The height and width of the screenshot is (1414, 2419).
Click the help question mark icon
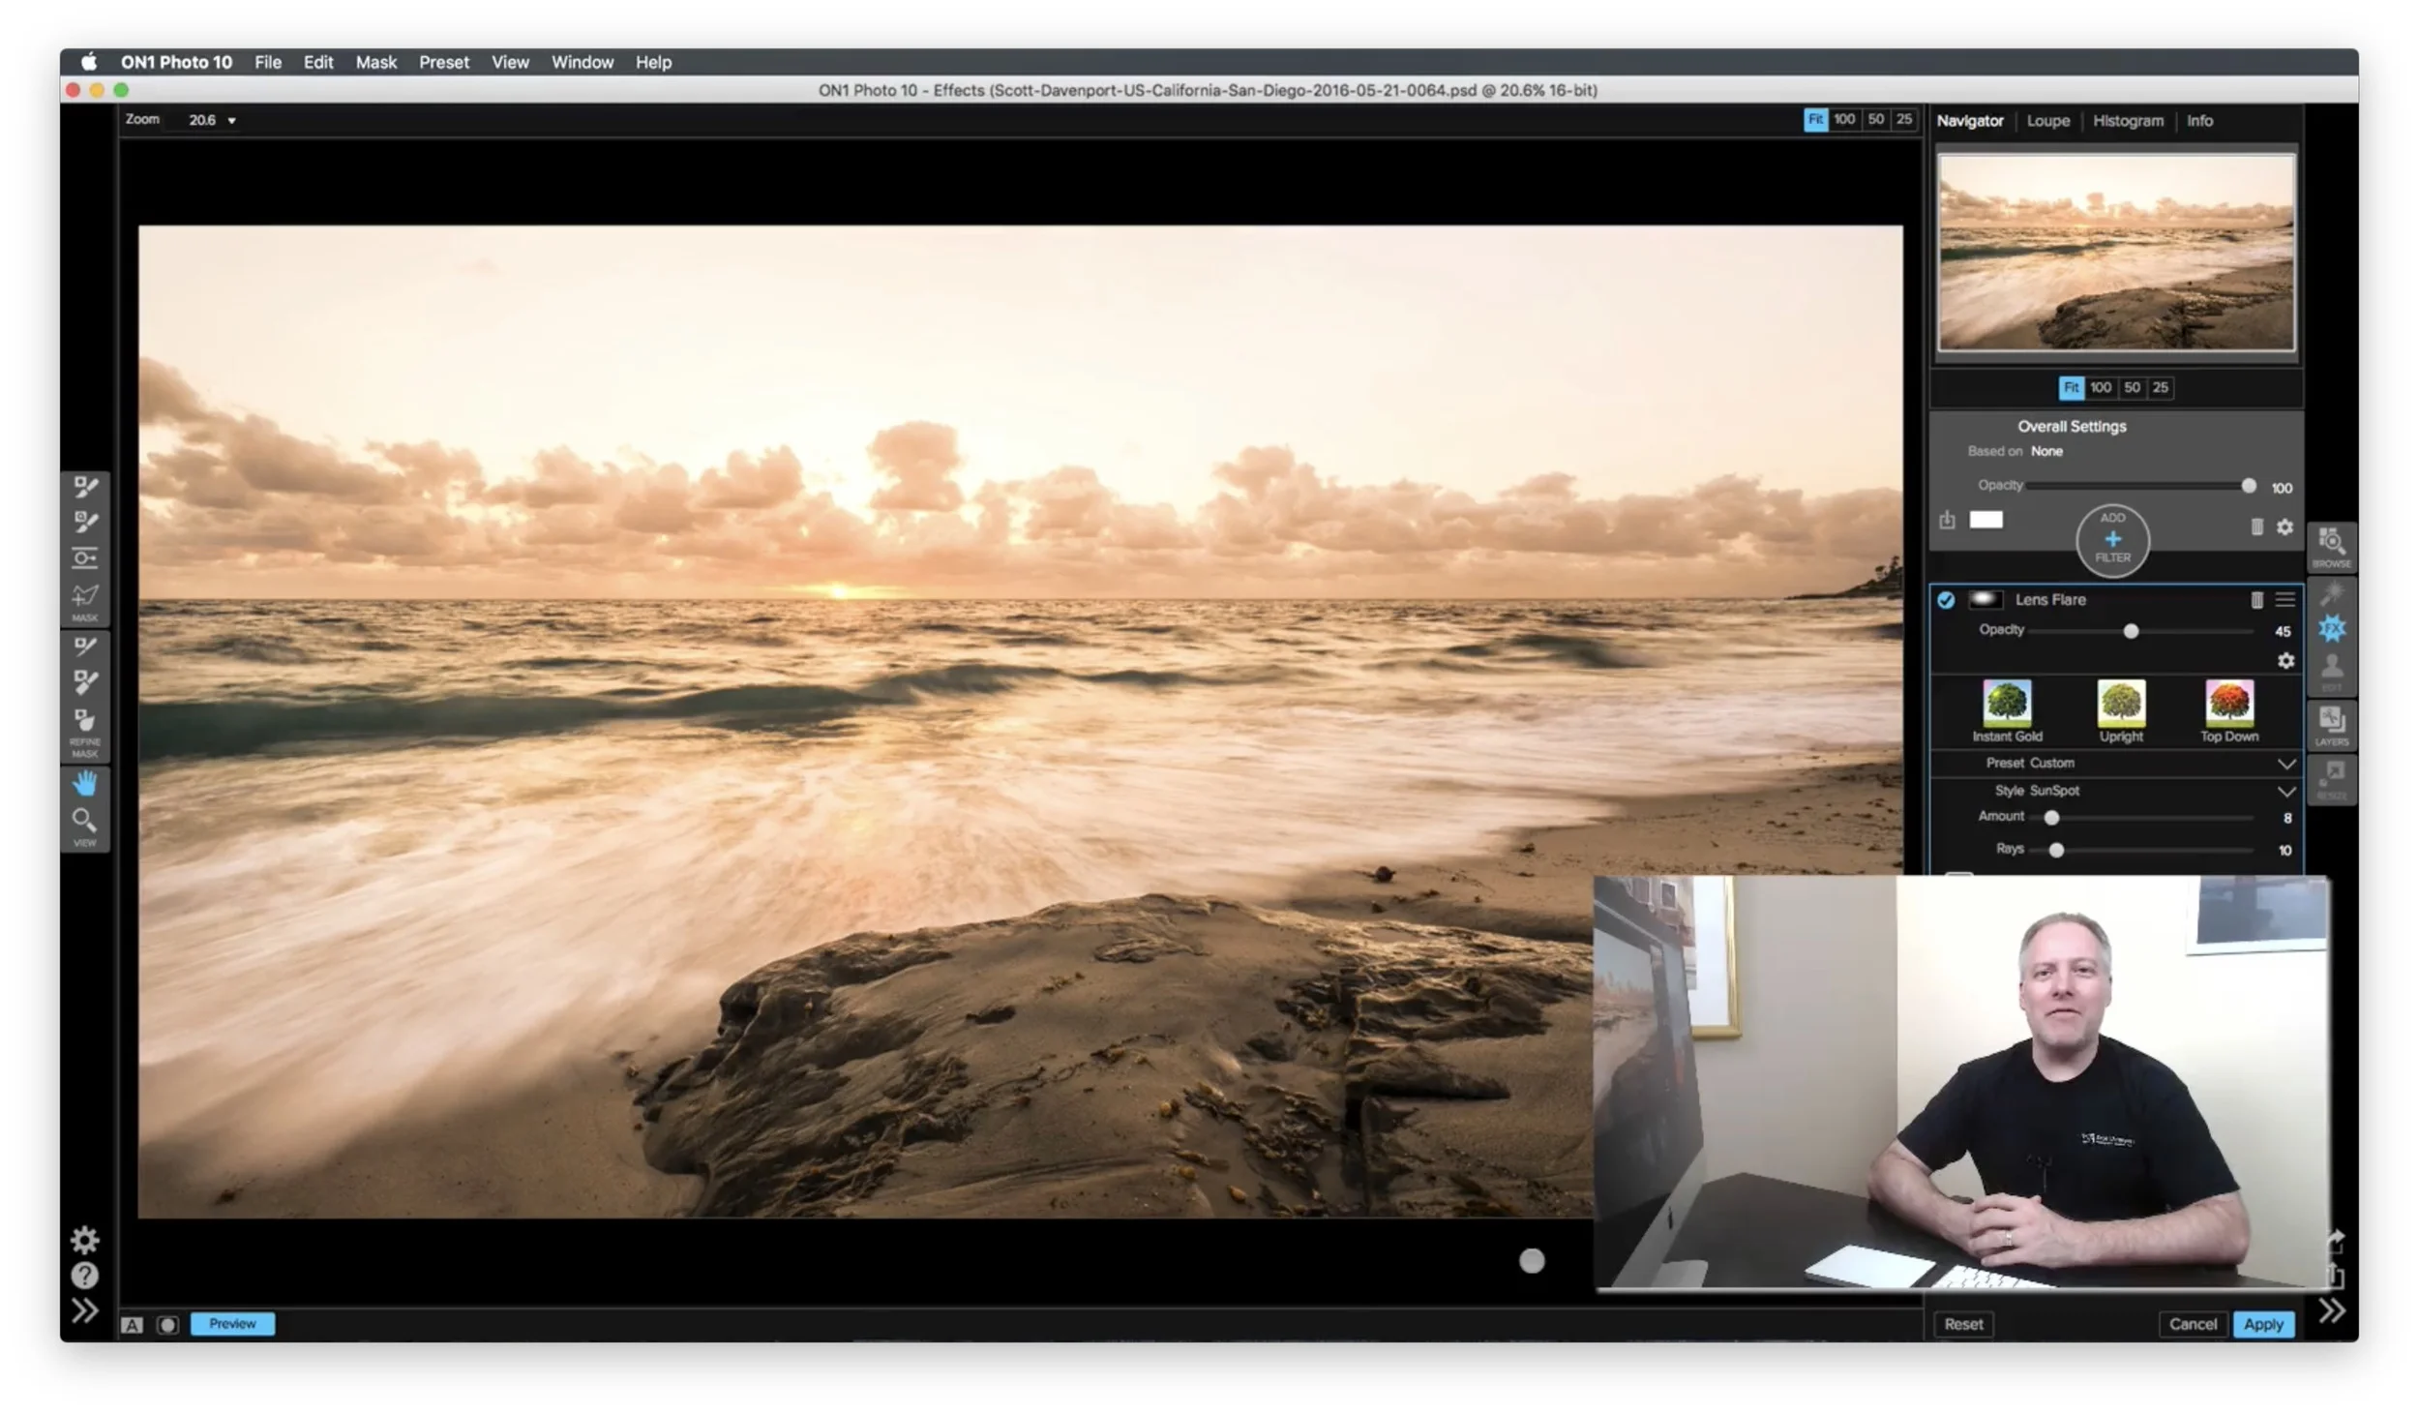coord(85,1276)
